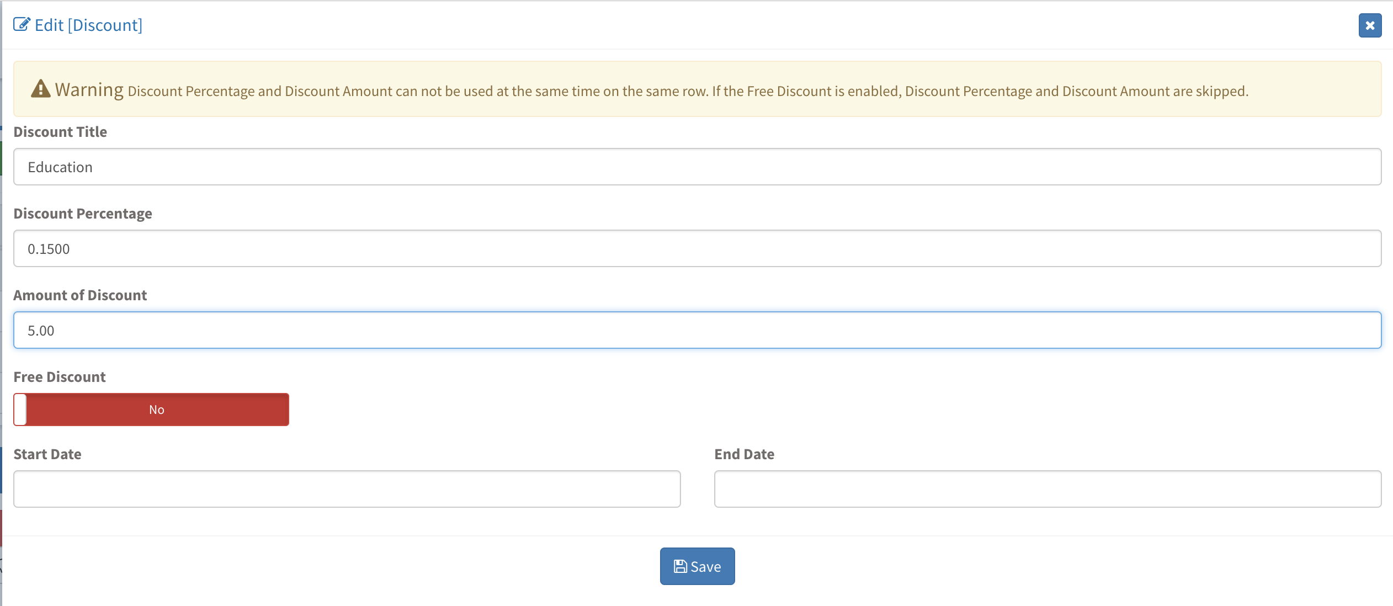This screenshot has height=606, width=1393.
Task: Open the End Date input field
Action: (x=1048, y=489)
